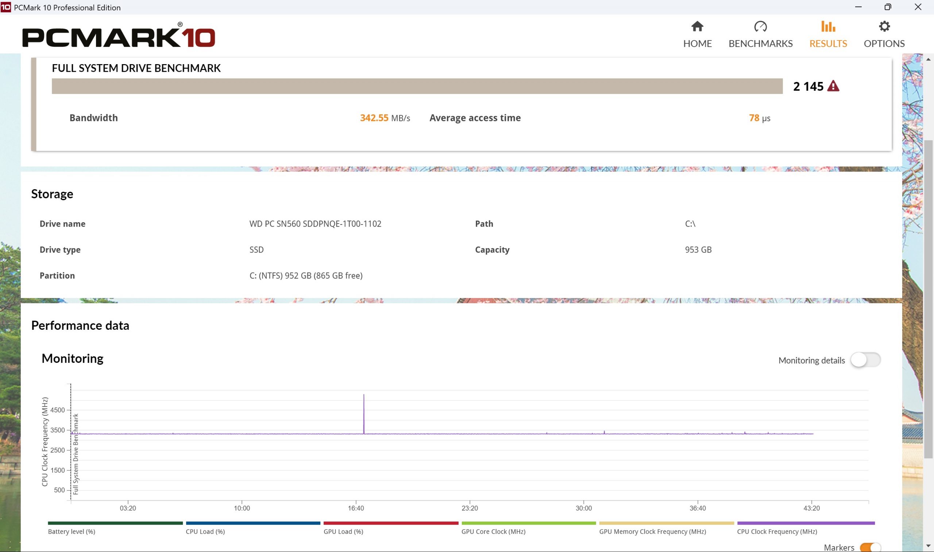Turn off the Markers toggle
The width and height of the screenshot is (934, 552).
point(870,547)
